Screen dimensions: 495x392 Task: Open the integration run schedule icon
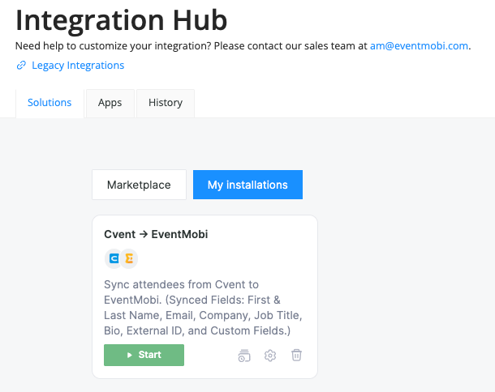[x=244, y=356]
